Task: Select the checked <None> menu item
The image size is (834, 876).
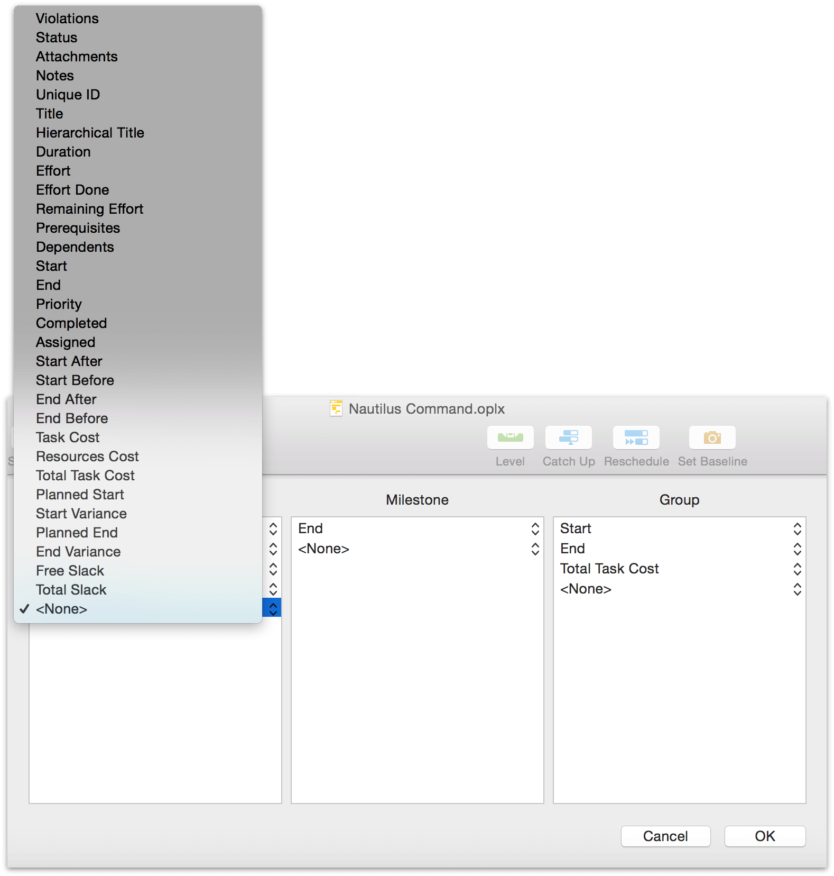Action: tap(138, 609)
